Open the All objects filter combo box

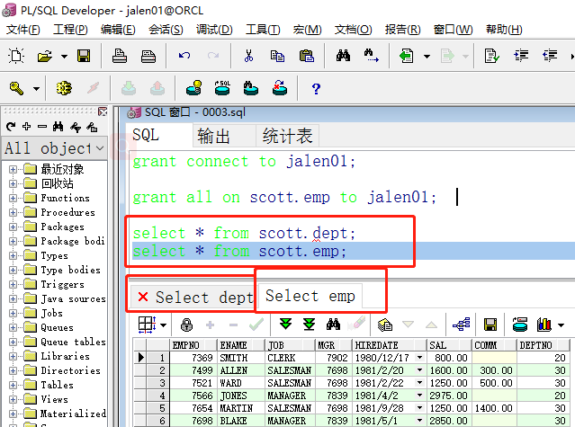(x=55, y=148)
